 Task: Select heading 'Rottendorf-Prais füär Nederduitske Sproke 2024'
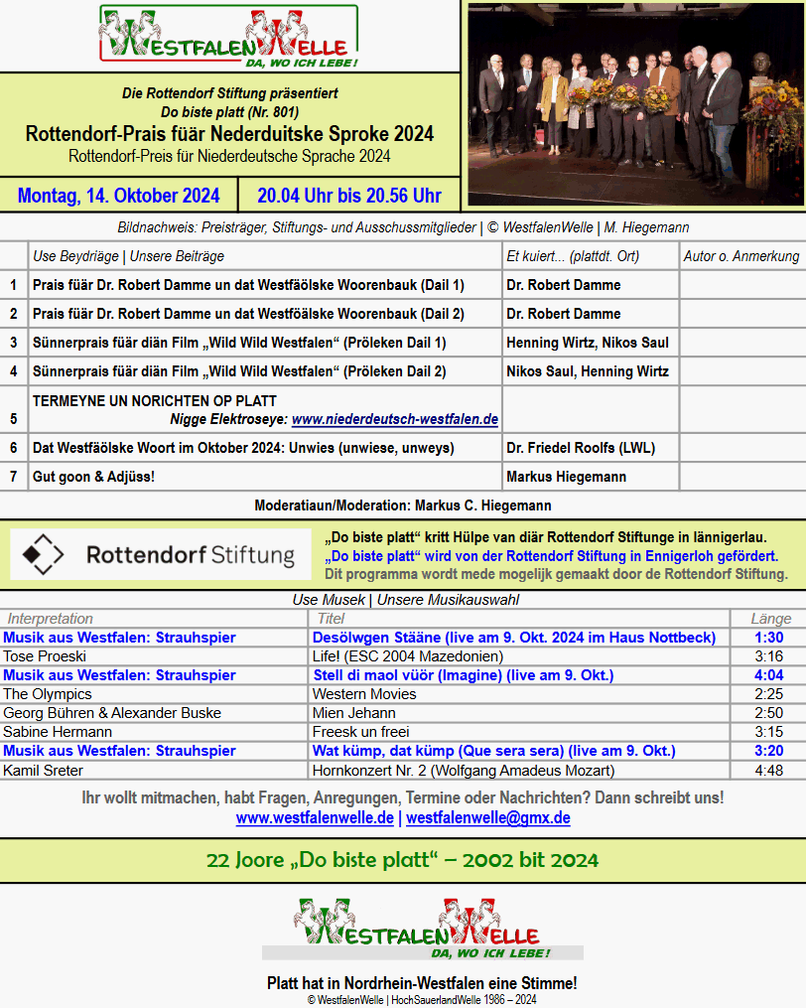click(229, 134)
